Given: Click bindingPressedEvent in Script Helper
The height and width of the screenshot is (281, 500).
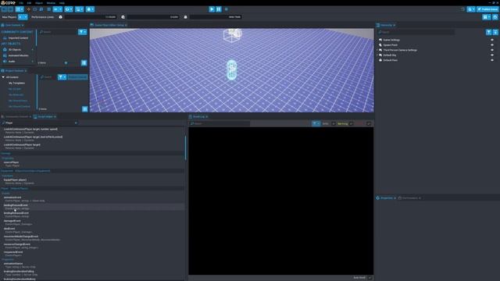Looking at the screenshot, I should [16, 205].
